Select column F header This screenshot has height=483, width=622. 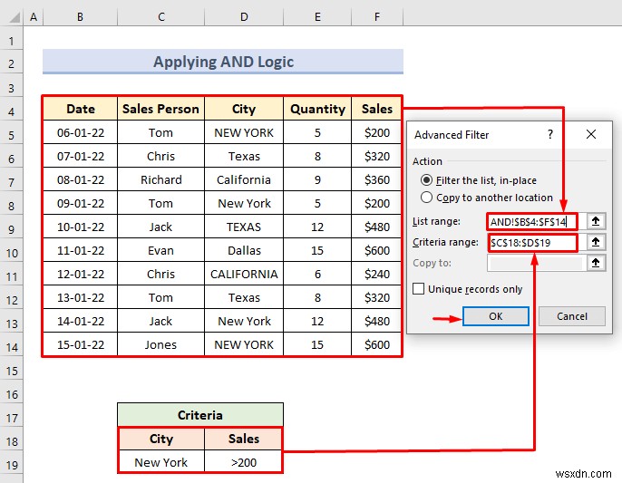[x=377, y=17]
